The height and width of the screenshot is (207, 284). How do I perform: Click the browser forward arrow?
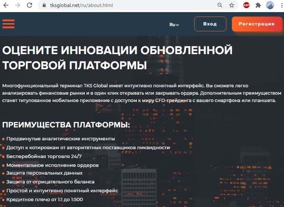(x=18, y=5)
